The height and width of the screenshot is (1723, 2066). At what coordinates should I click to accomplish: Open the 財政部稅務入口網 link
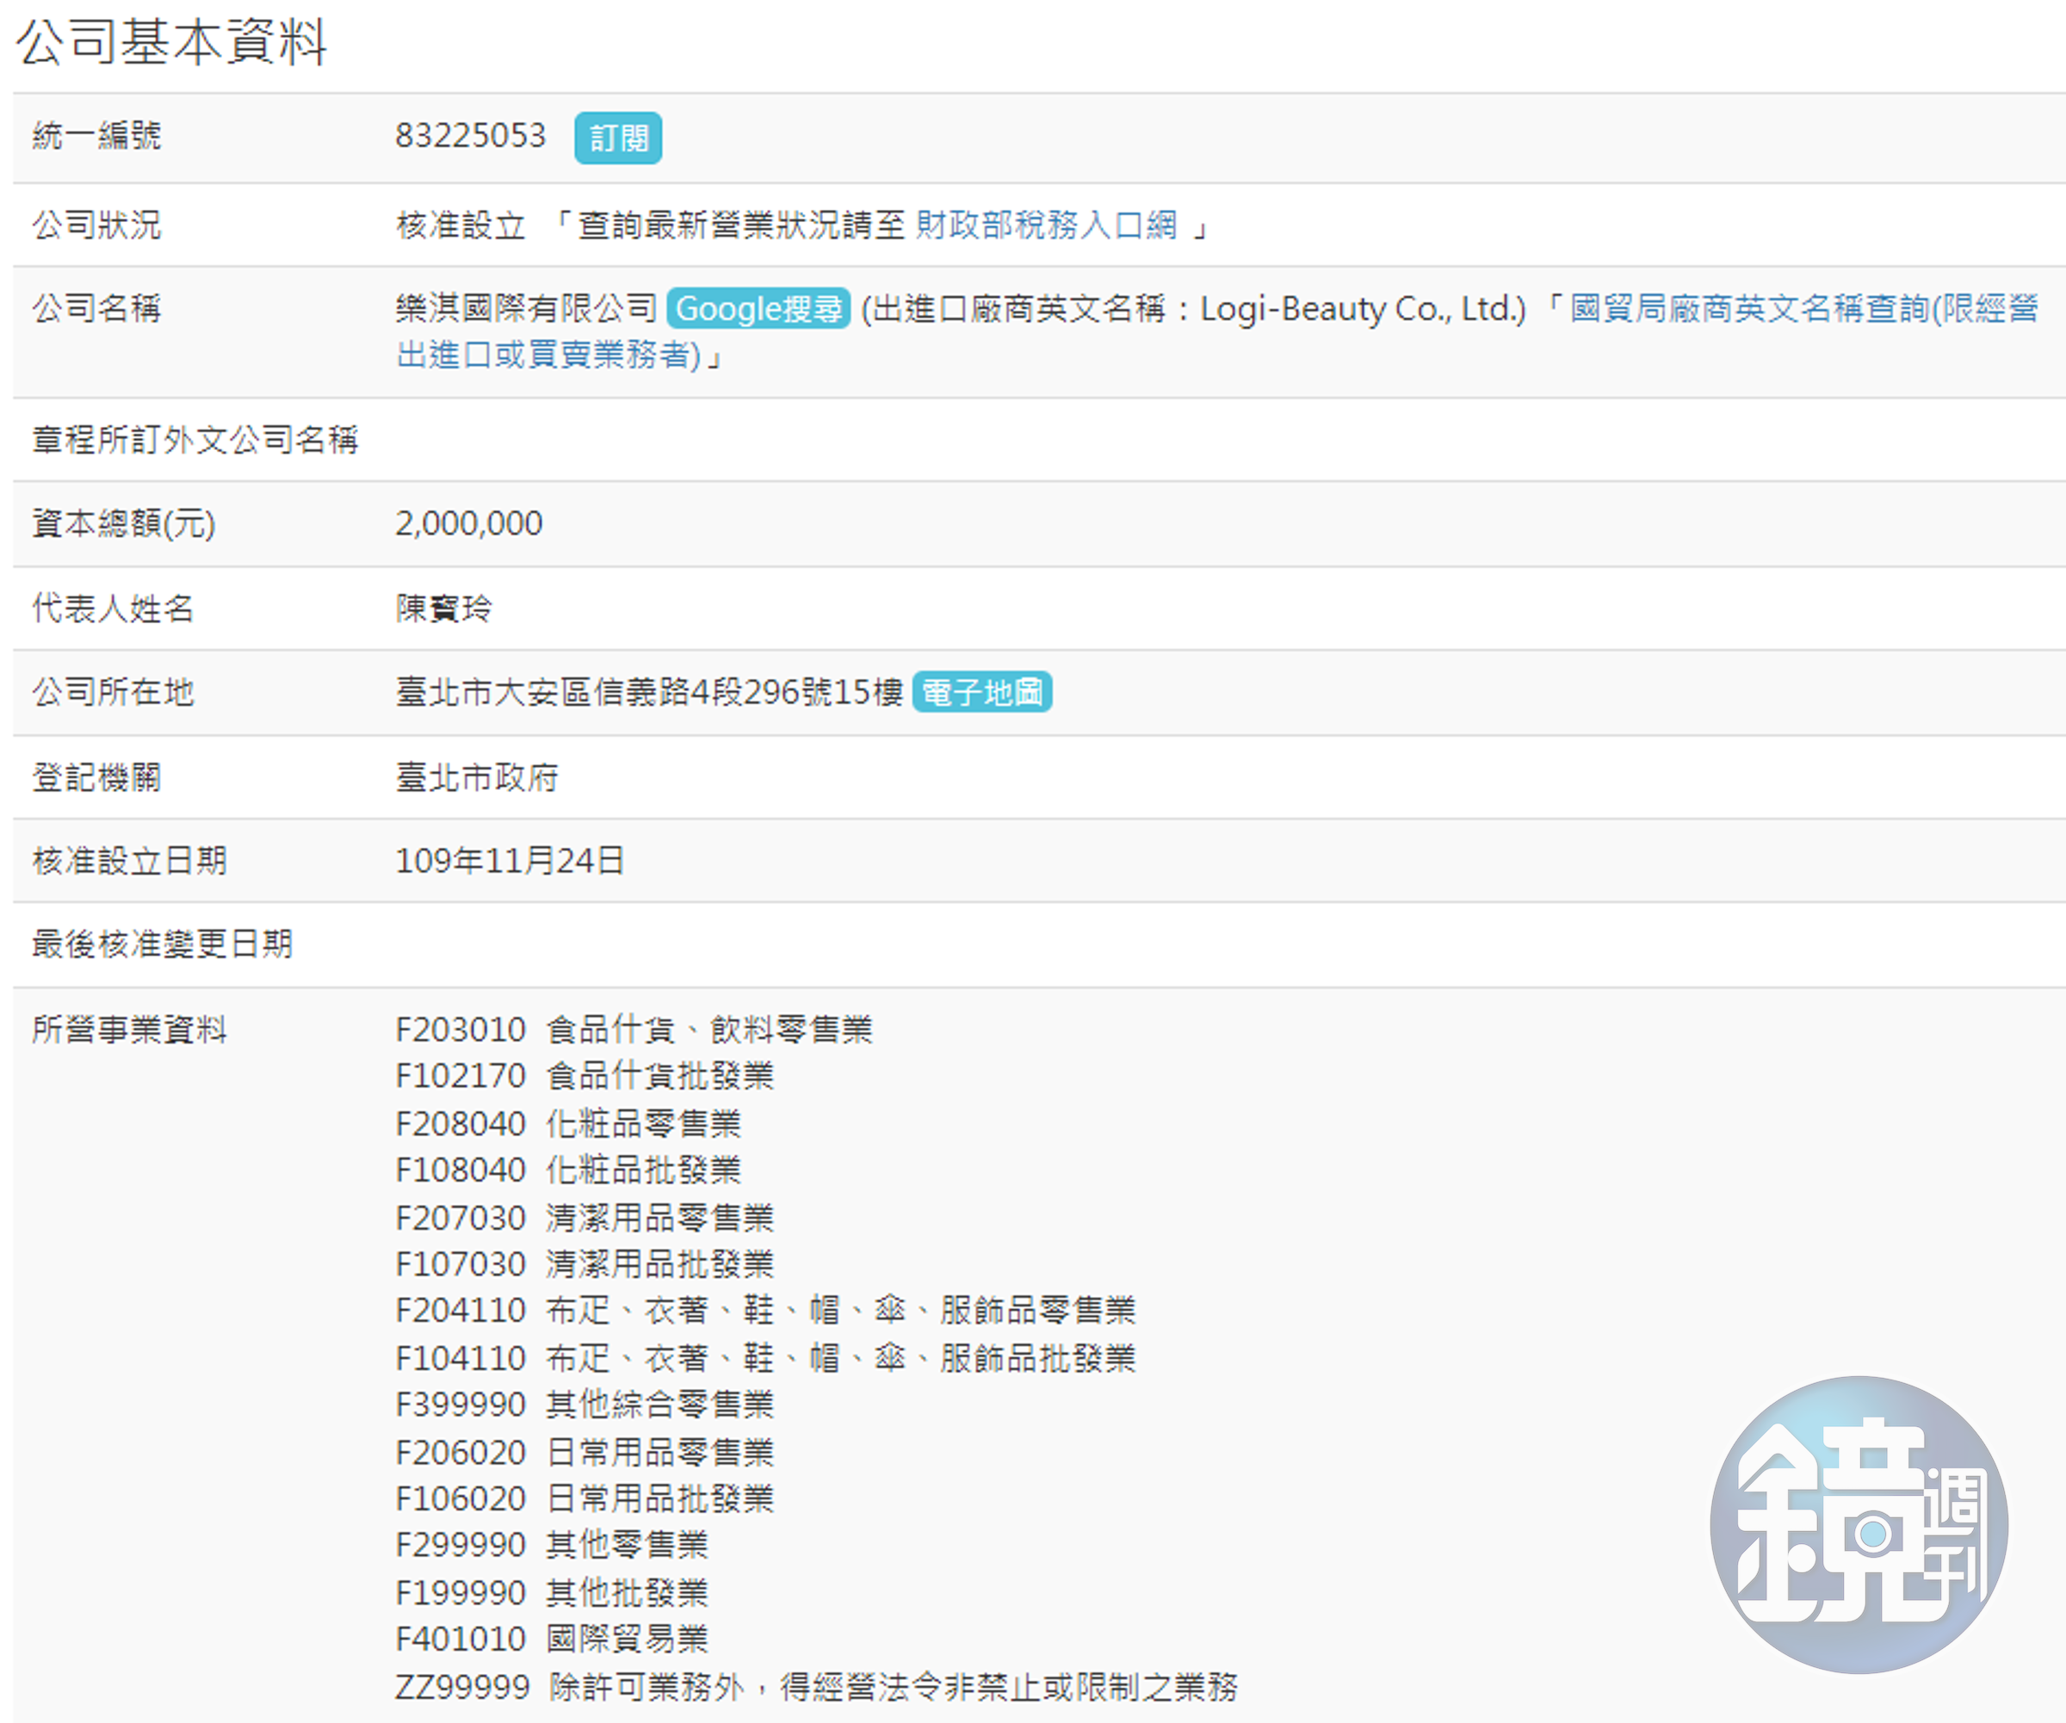click(x=1046, y=225)
